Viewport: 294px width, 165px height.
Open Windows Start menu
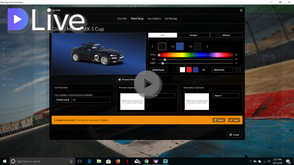click(x=5, y=161)
